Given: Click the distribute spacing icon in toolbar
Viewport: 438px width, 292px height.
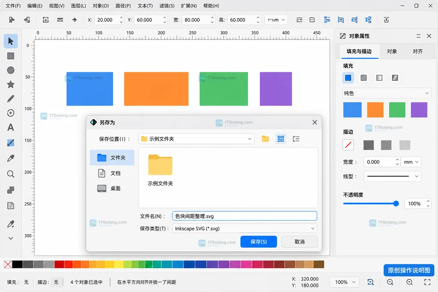Looking at the screenshot, I should pos(368,20).
